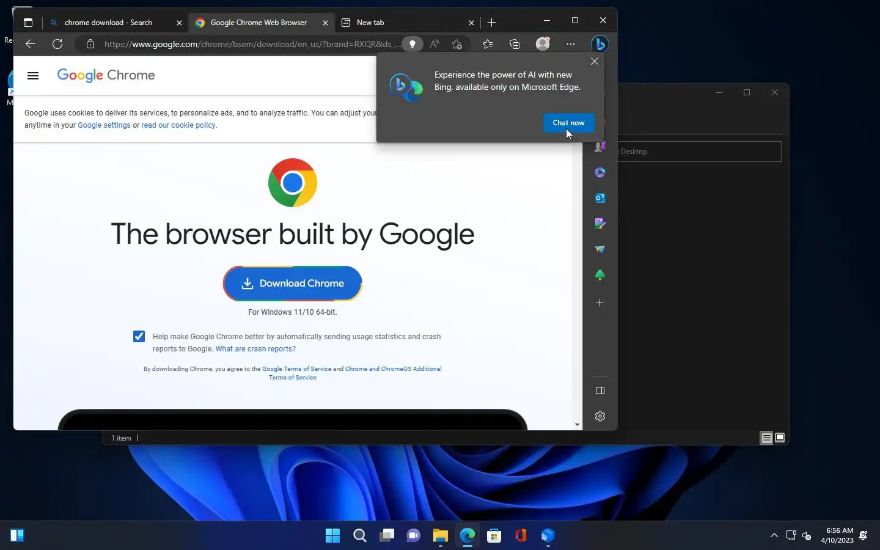Add this page to favorites star icon
Image resolution: width=880 pixels, height=550 pixels.
(x=457, y=44)
